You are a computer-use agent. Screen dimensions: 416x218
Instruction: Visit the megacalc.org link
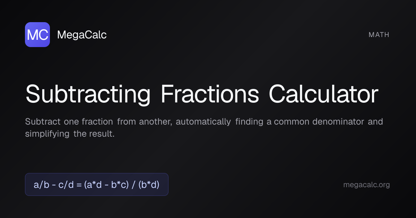[366, 185]
